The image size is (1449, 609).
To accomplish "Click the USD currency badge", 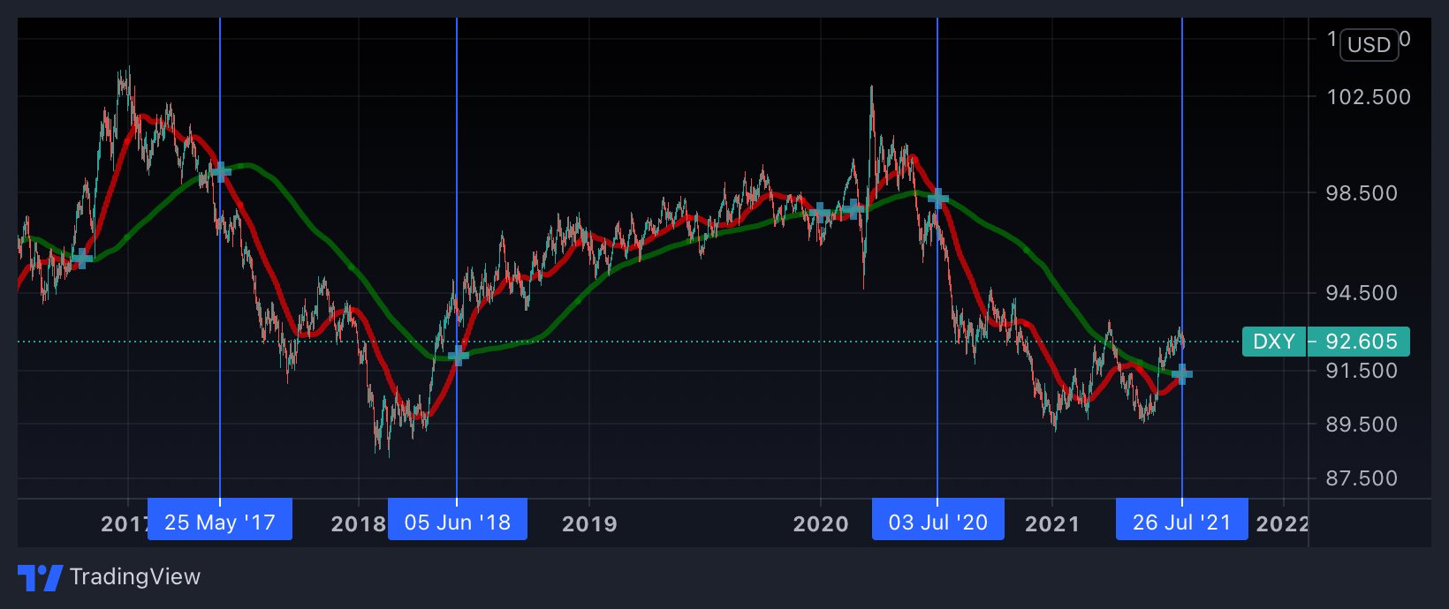I will pyautogui.click(x=1369, y=44).
